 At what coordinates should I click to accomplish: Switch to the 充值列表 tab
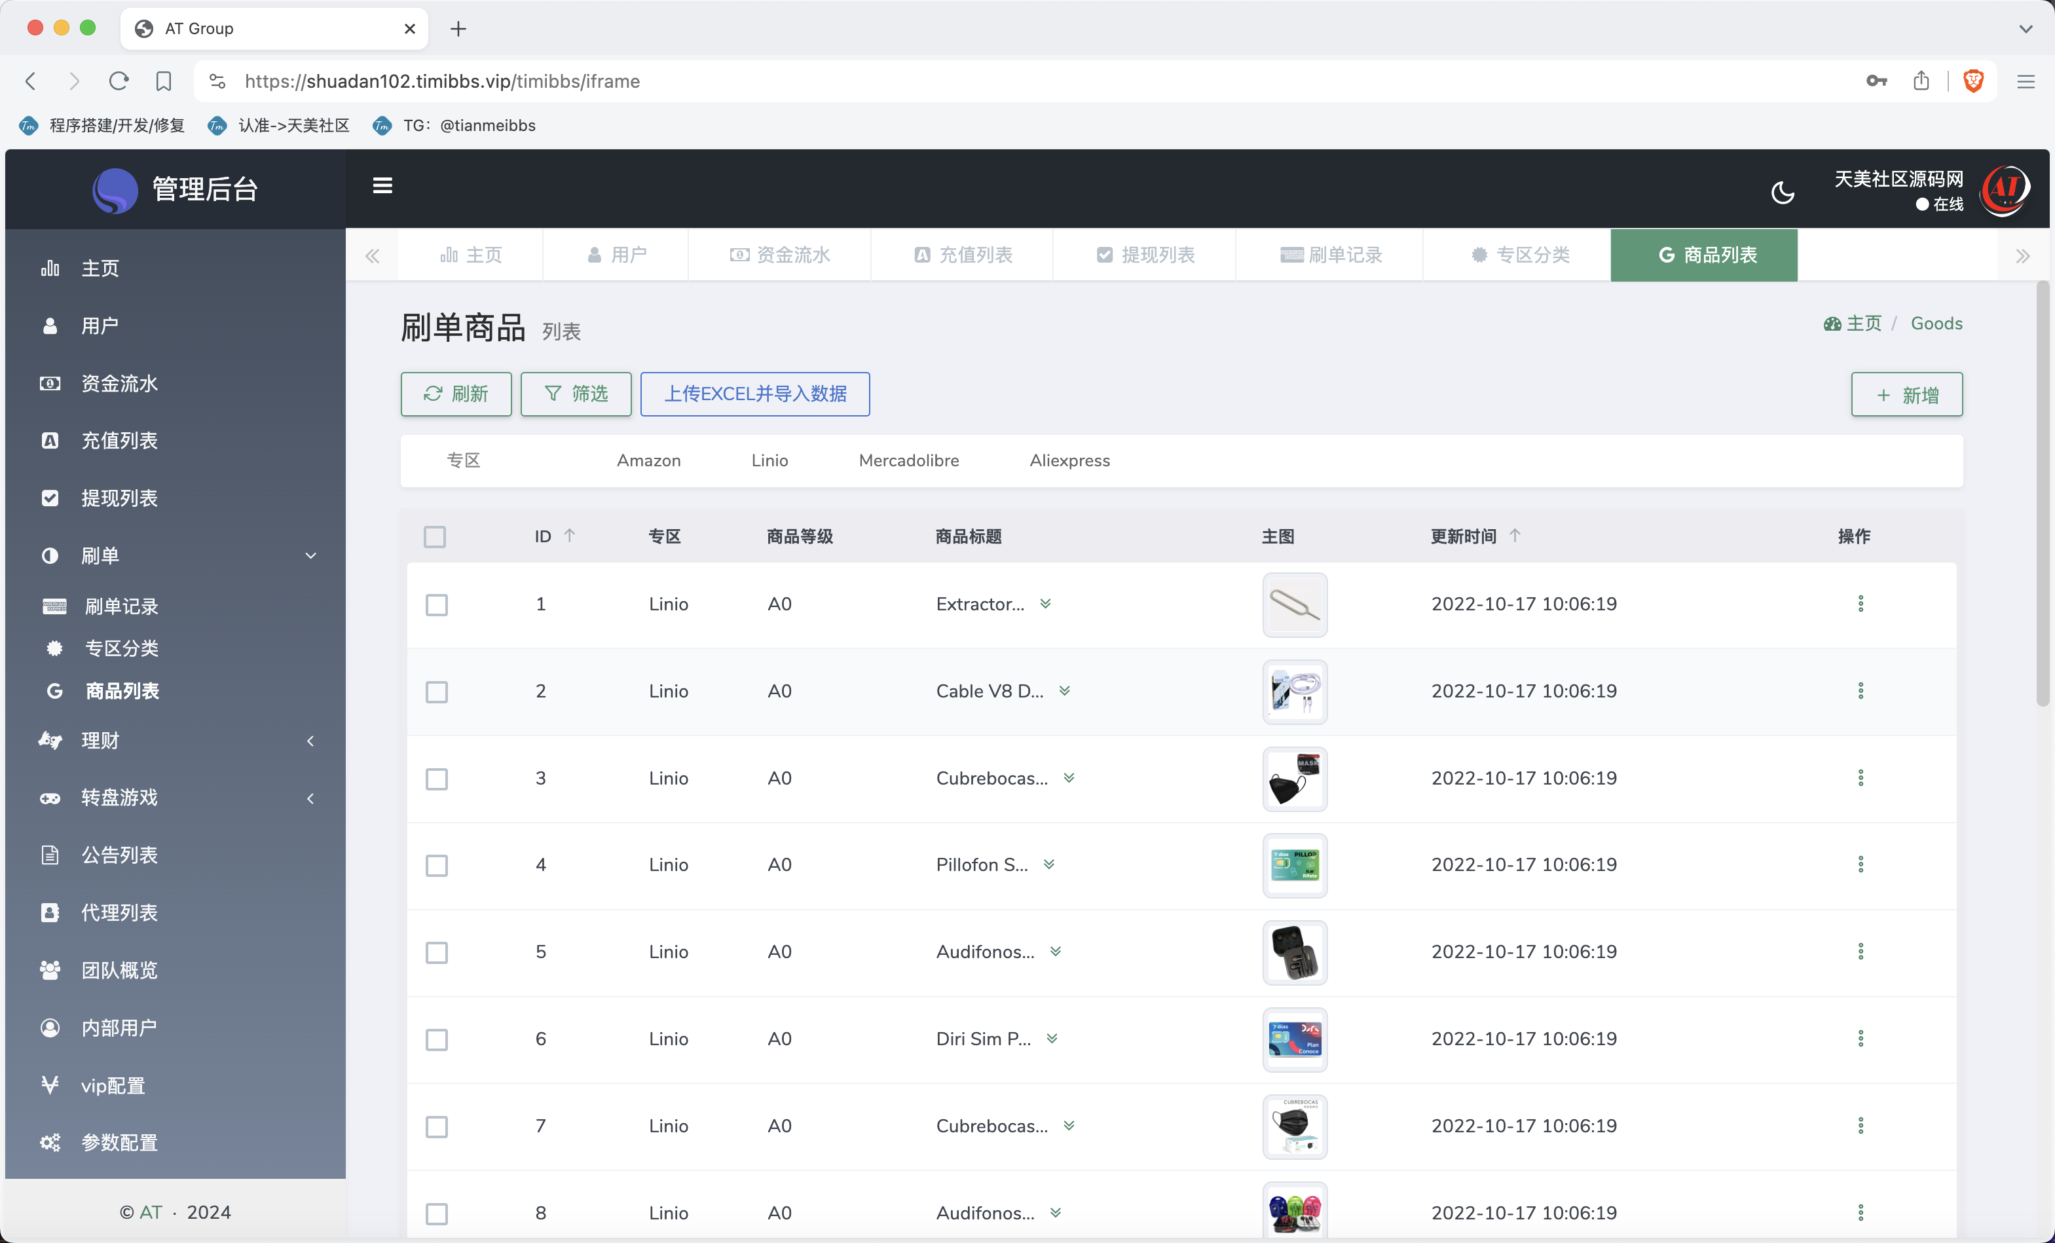pyautogui.click(x=963, y=255)
